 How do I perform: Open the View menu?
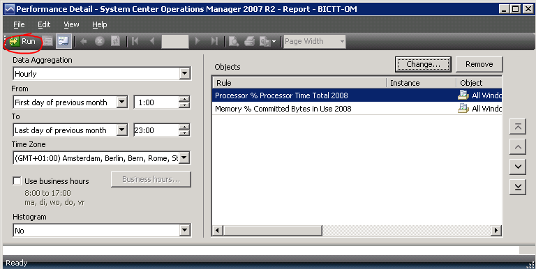(x=71, y=24)
